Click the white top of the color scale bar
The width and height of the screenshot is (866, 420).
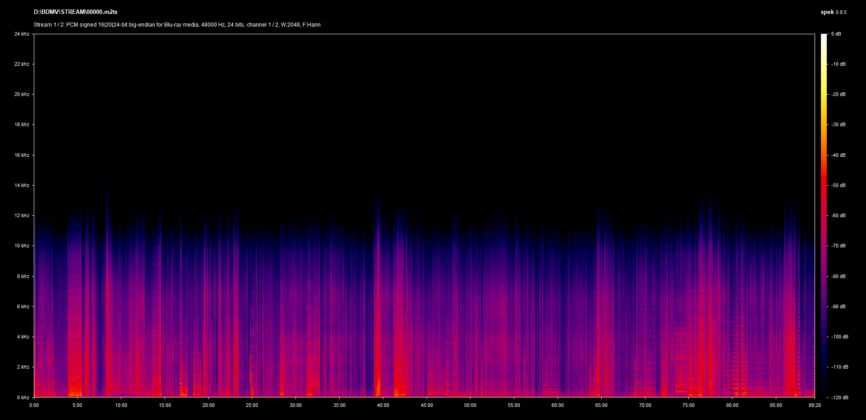click(x=824, y=37)
